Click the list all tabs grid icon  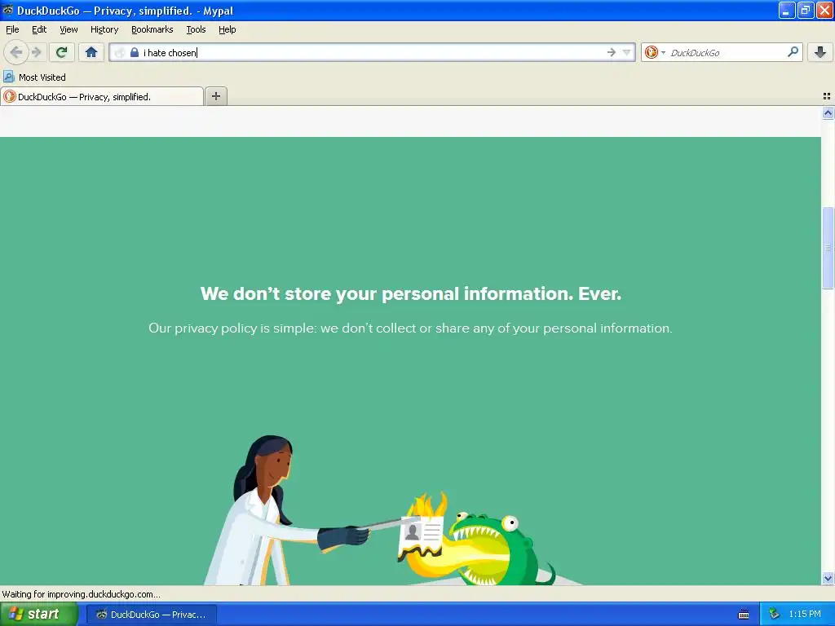[827, 96]
